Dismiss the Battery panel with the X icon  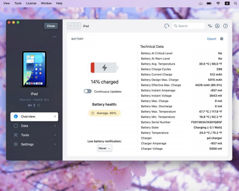tap(222, 39)
